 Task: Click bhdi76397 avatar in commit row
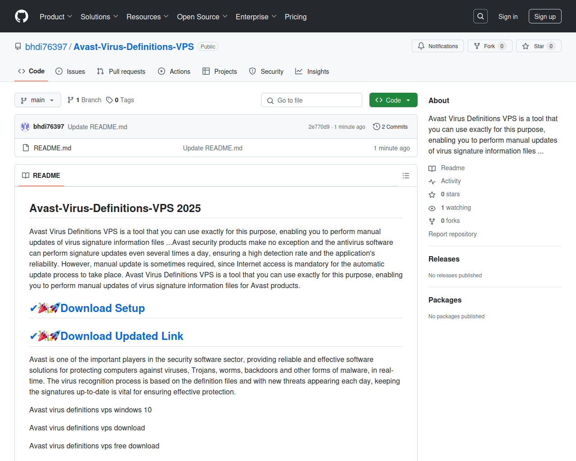25,127
